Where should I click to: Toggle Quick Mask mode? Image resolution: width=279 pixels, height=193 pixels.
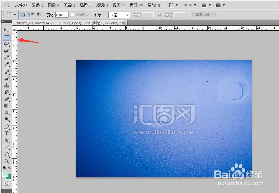(x=6, y=183)
